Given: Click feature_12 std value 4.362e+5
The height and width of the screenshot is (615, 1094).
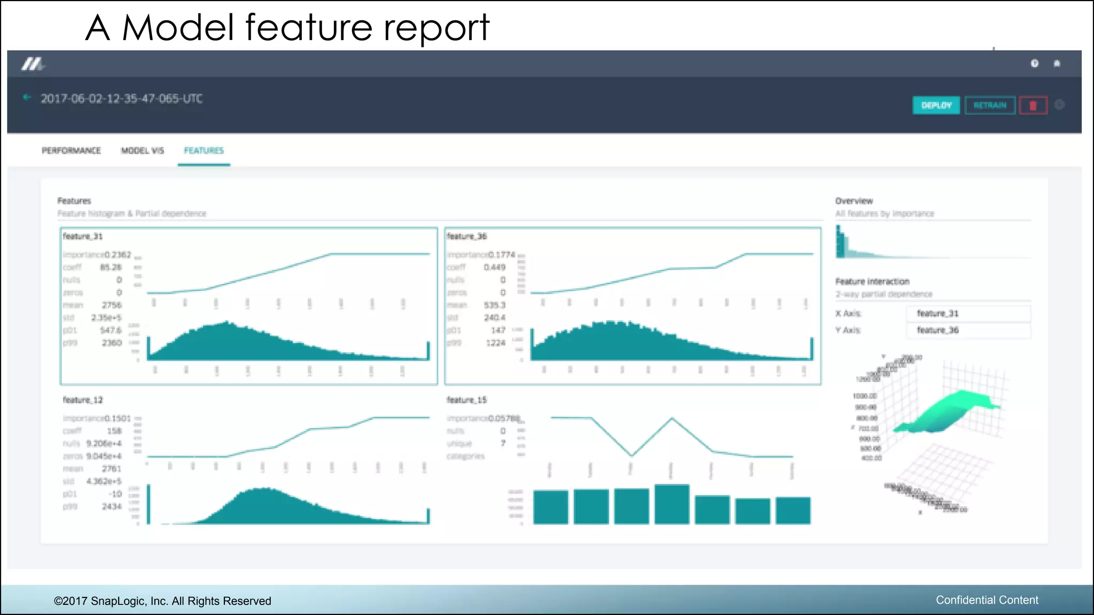Looking at the screenshot, I should point(104,481).
